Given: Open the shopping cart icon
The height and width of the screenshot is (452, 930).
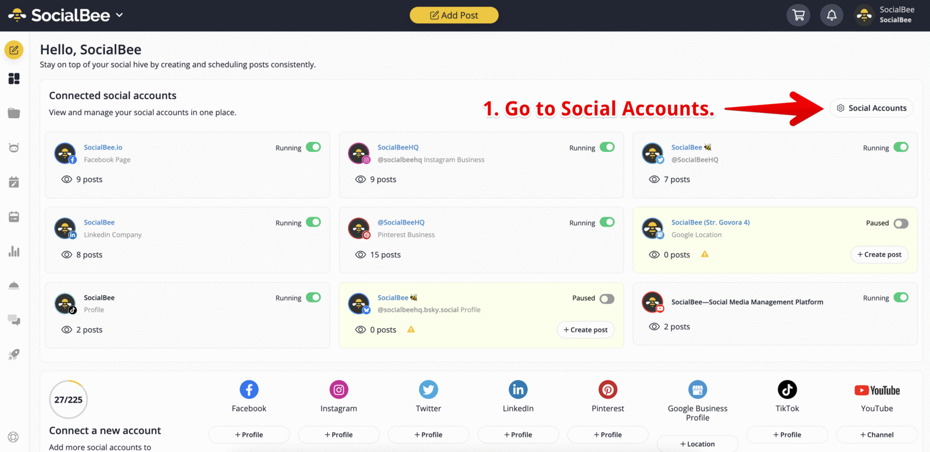Looking at the screenshot, I should click(799, 15).
